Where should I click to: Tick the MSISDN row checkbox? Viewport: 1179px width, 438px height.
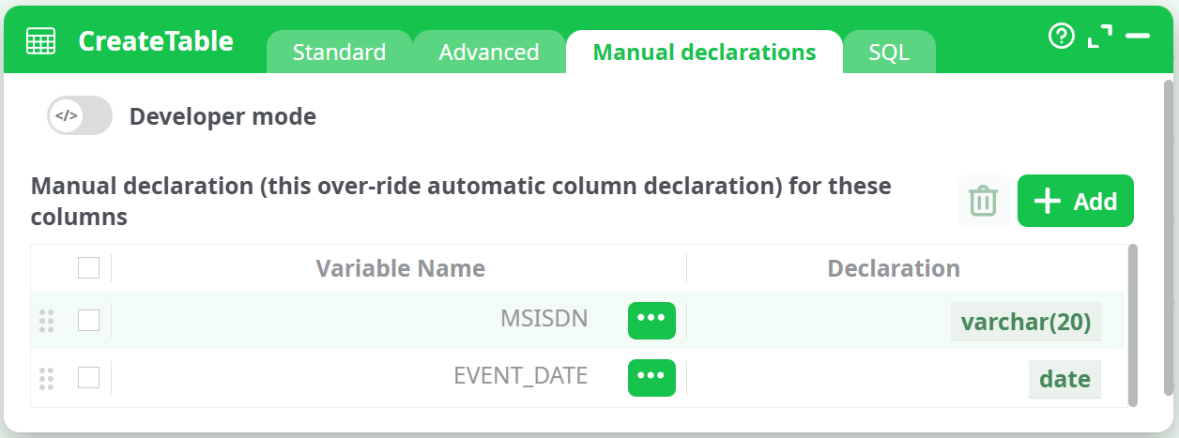(88, 321)
